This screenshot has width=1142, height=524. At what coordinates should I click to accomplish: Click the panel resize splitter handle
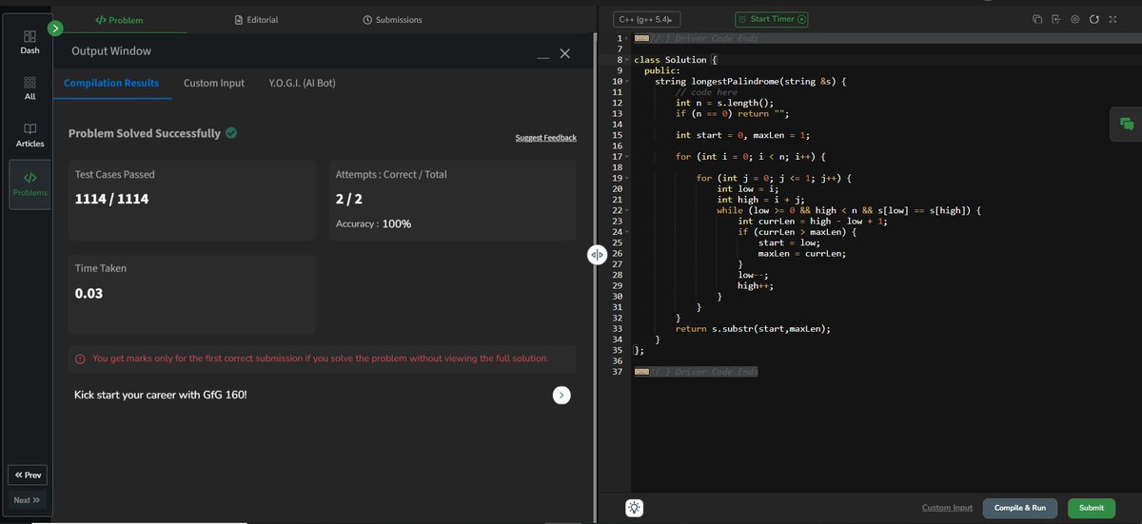pos(597,255)
